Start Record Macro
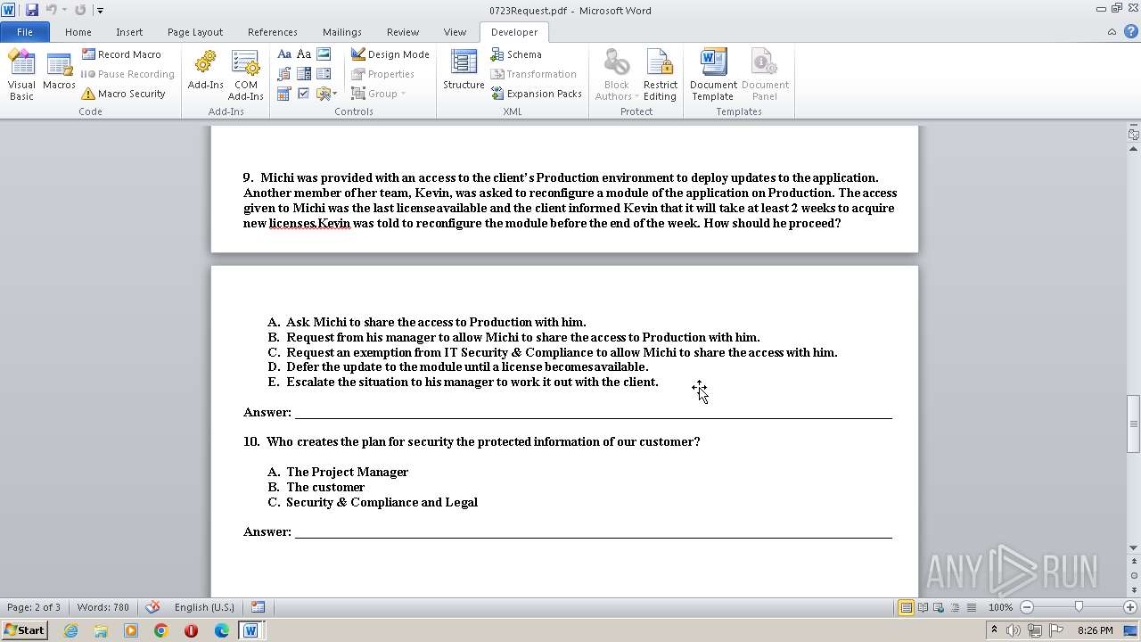Image resolution: width=1141 pixels, height=642 pixels. point(122,54)
